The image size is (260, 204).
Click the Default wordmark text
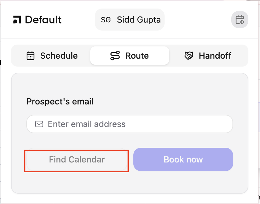(43, 20)
